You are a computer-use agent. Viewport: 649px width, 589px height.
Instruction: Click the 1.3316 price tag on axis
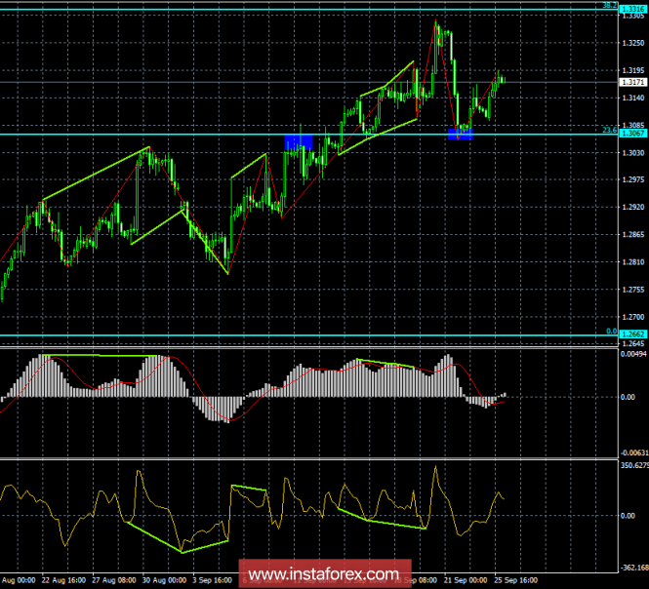pyautogui.click(x=632, y=35)
